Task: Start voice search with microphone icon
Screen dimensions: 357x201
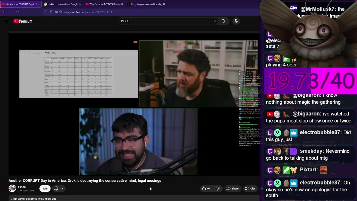Action: tap(236, 21)
